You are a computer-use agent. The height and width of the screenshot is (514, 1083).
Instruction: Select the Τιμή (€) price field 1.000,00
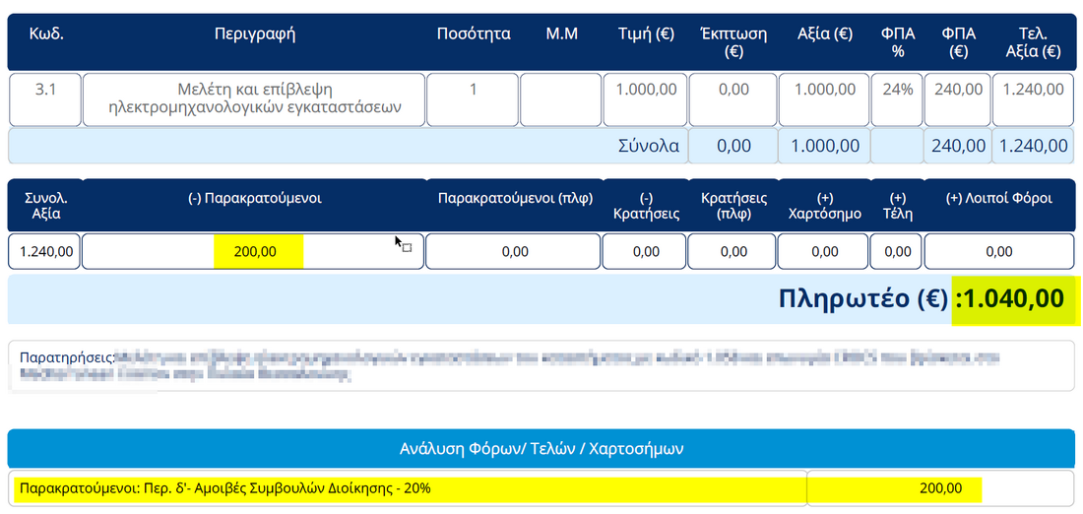point(645,98)
